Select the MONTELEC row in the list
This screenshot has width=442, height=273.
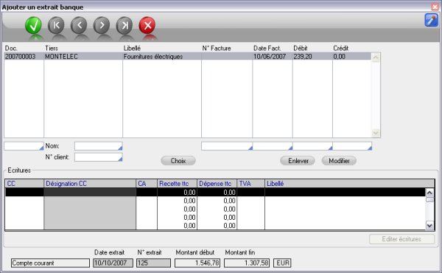pyautogui.click(x=187, y=57)
